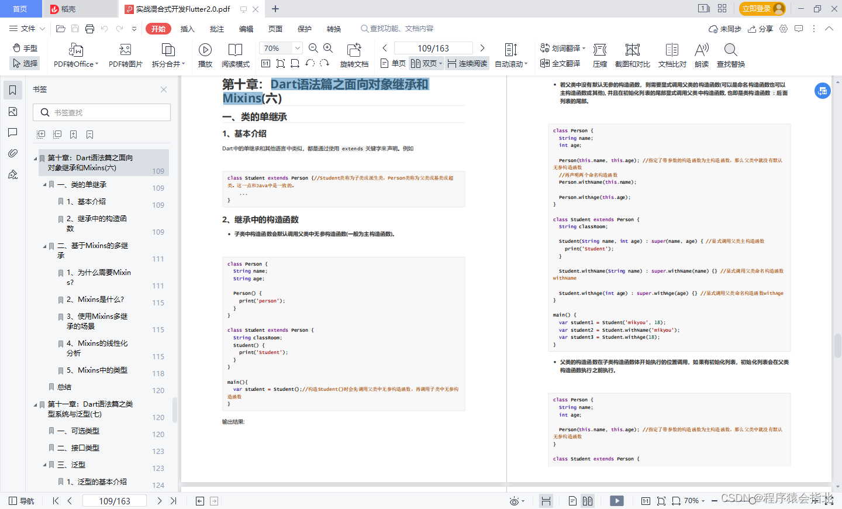Activate the Select tool (选择)
842x509 pixels.
coord(25,63)
